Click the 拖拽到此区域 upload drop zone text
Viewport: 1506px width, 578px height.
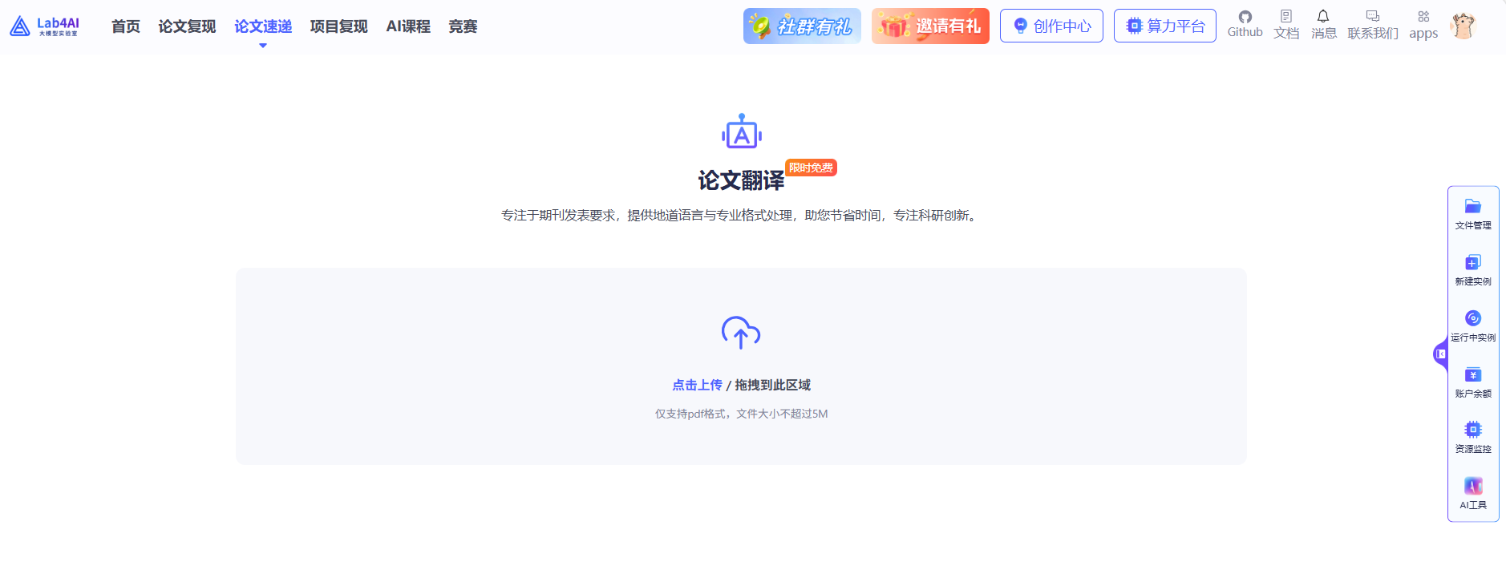click(772, 385)
